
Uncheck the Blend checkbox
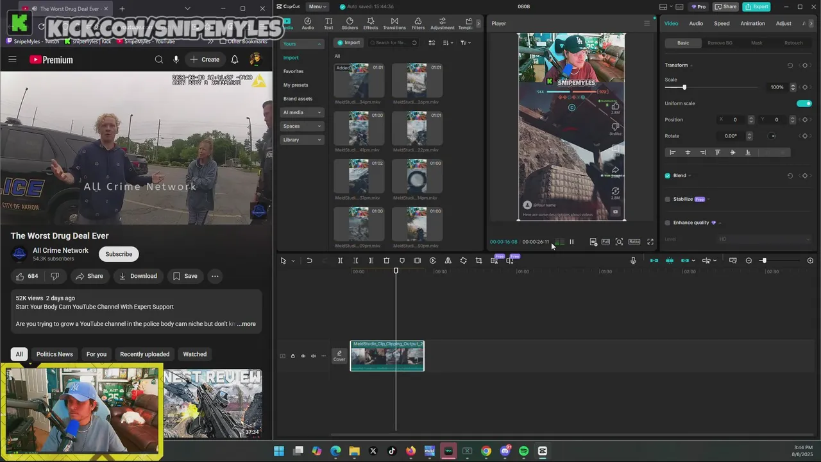pyautogui.click(x=668, y=176)
